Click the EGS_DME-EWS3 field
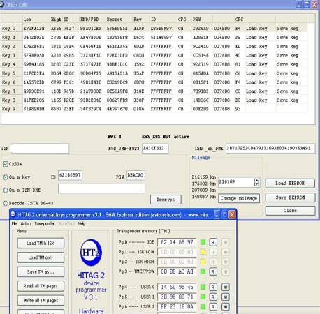The height and width of the screenshot is (314, 320). click(155, 149)
